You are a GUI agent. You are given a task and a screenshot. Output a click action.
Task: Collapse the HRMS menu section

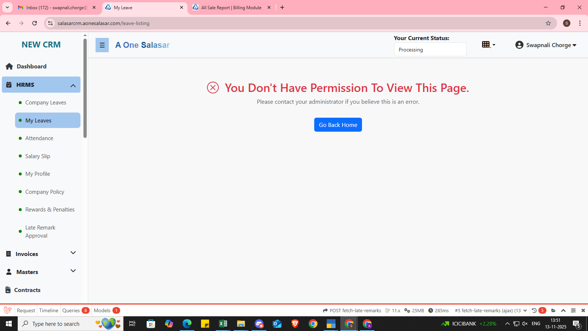click(x=73, y=85)
